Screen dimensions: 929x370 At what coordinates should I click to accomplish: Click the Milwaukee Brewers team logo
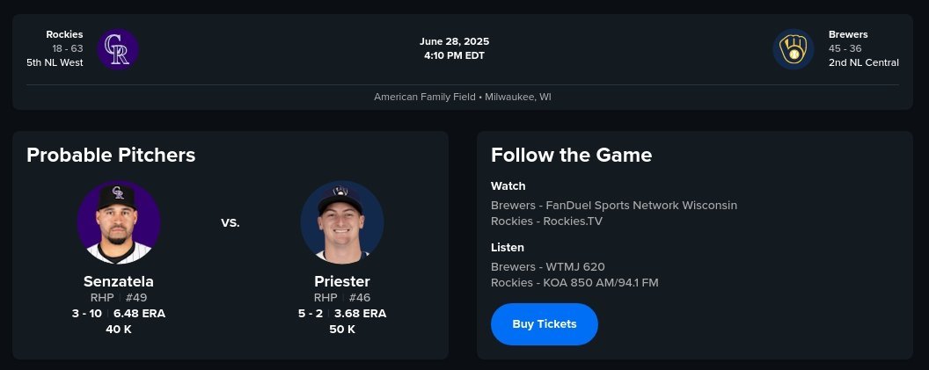click(794, 48)
